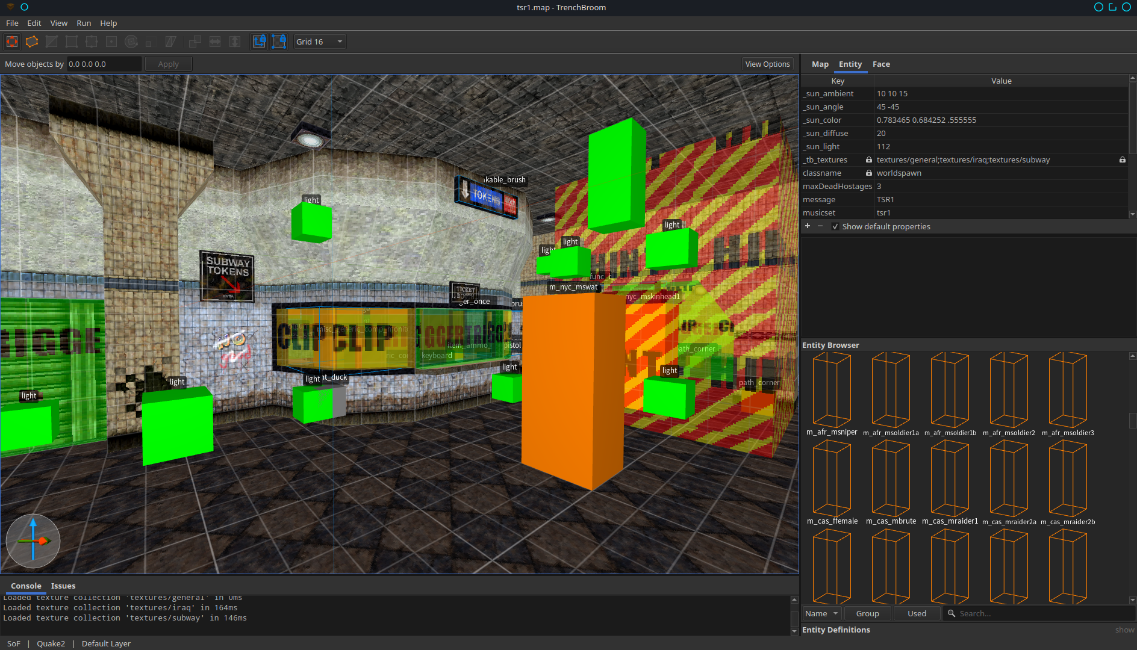Click the Used filter button
Viewport: 1137px width, 650px height.
(917, 613)
